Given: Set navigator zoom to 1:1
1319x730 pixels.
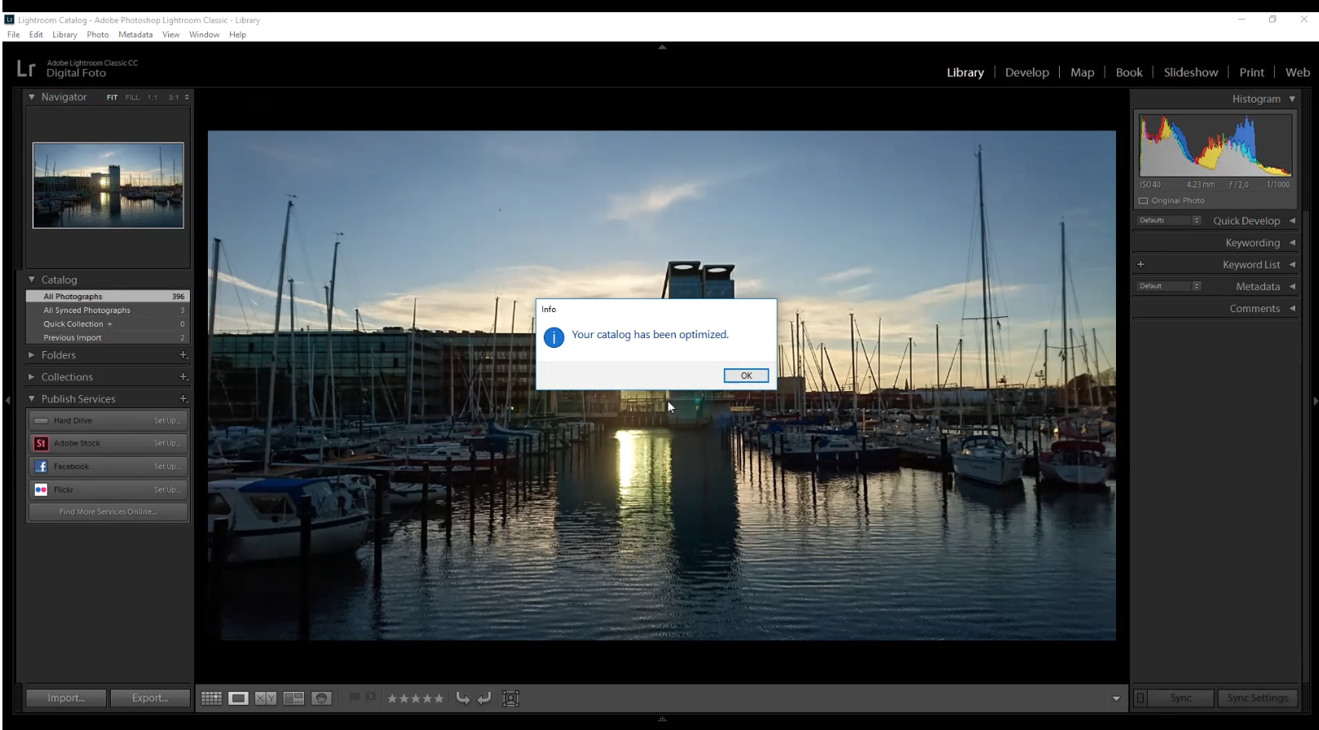Looking at the screenshot, I should (152, 98).
